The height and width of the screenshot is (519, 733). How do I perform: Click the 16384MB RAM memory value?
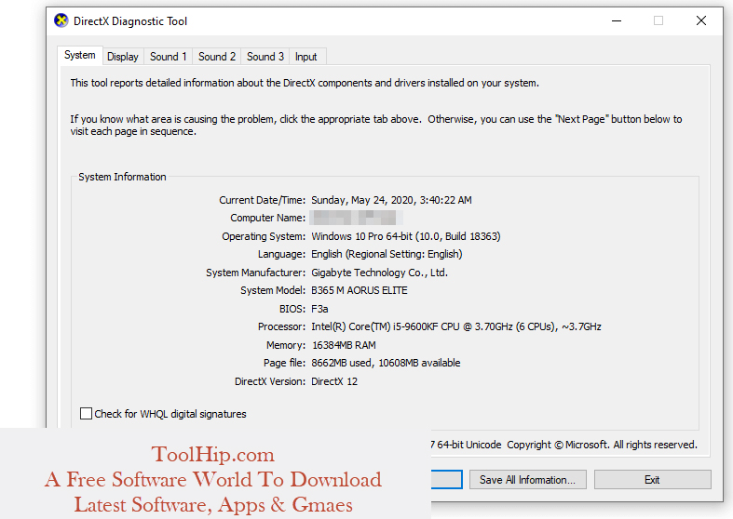[344, 345]
